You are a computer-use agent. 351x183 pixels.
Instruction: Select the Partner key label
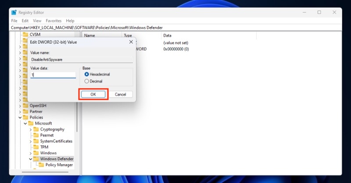click(x=36, y=112)
